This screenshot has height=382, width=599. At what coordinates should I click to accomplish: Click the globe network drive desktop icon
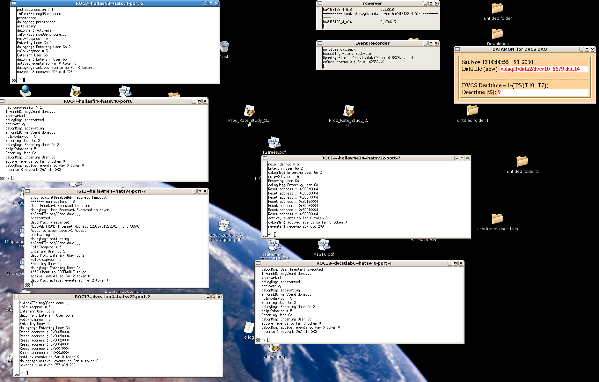pos(25,91)
